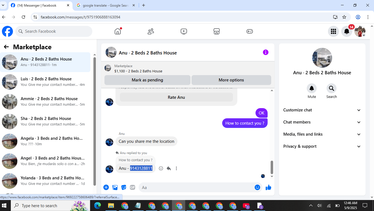Screen dimensions: 374x211
Task: Click Windows taskbar search box
Action: point(50,205)
